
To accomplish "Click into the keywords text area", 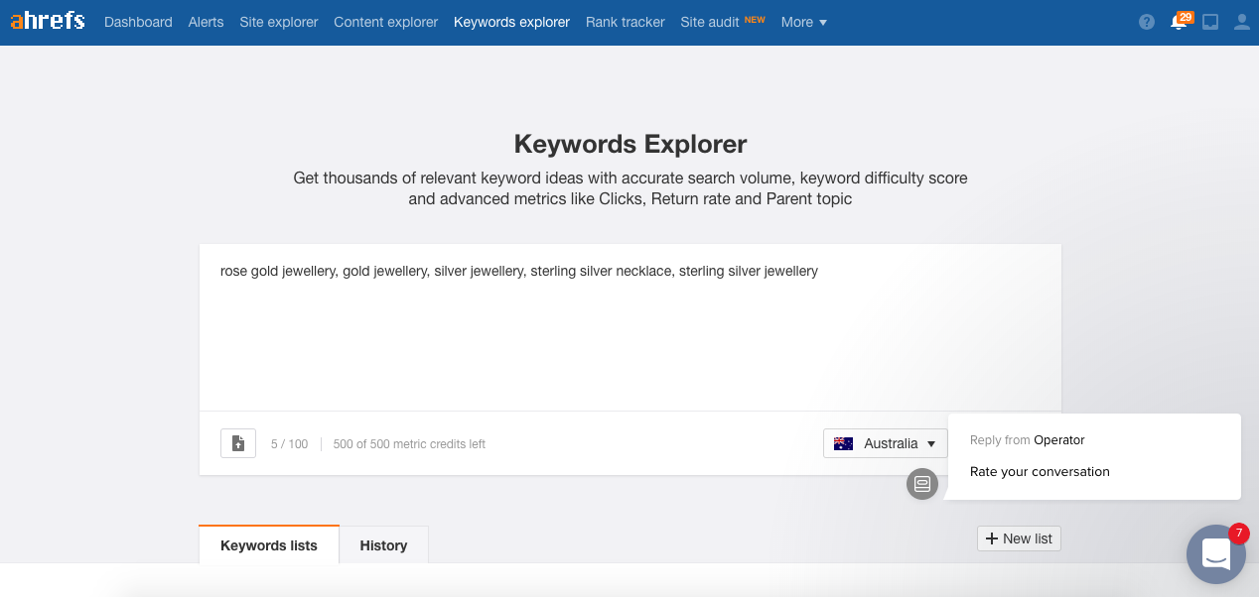I will [630, 327].
